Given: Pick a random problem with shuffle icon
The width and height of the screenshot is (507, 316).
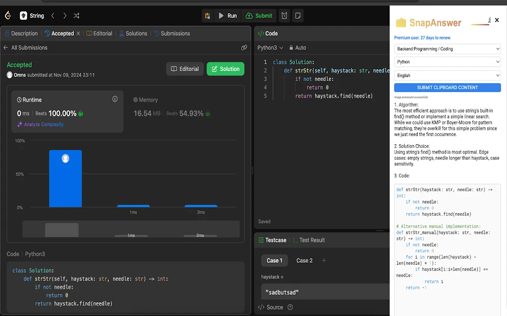Looking at the screenshot, I should pos(76,16).
